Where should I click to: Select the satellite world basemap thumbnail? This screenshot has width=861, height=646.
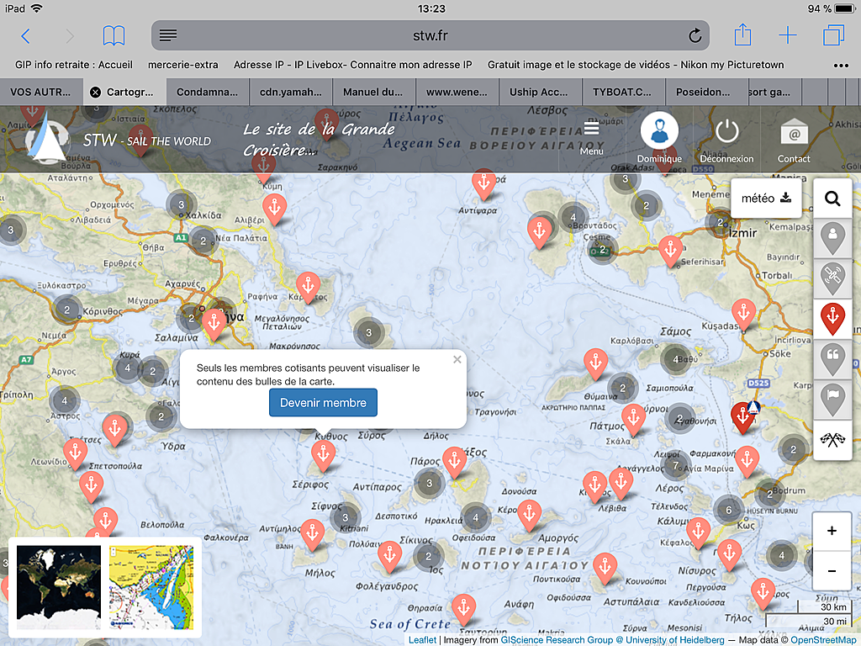[59, 586]
